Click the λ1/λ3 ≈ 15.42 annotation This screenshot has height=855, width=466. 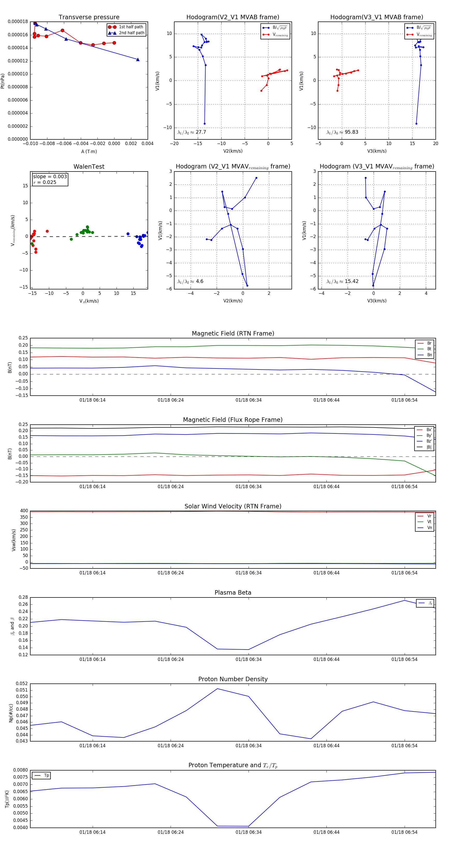[342, 281]
